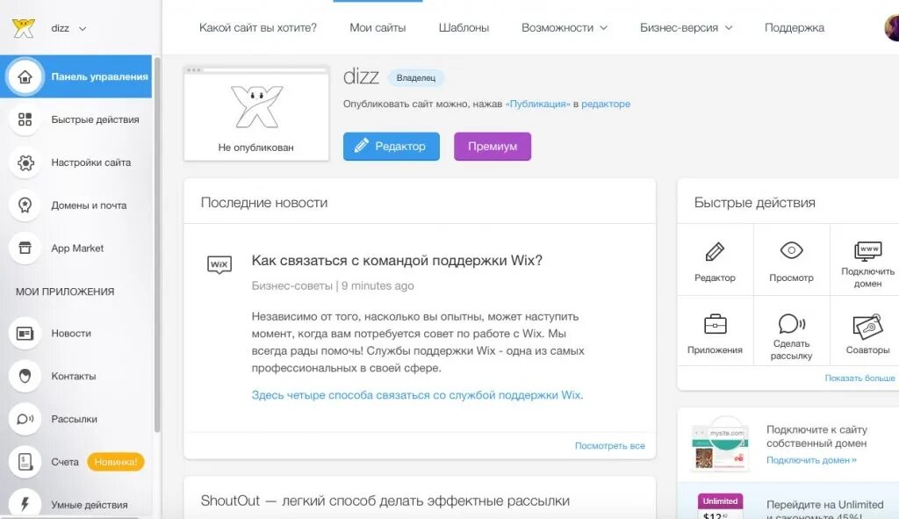This screenshot has height=519, width=899.
Task: Open the Соавторы quick action icon
Action: pos(866,324)
